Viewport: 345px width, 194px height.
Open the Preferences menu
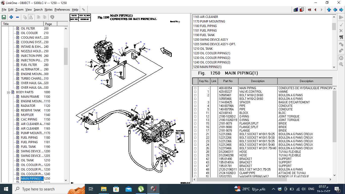(62, 10)
